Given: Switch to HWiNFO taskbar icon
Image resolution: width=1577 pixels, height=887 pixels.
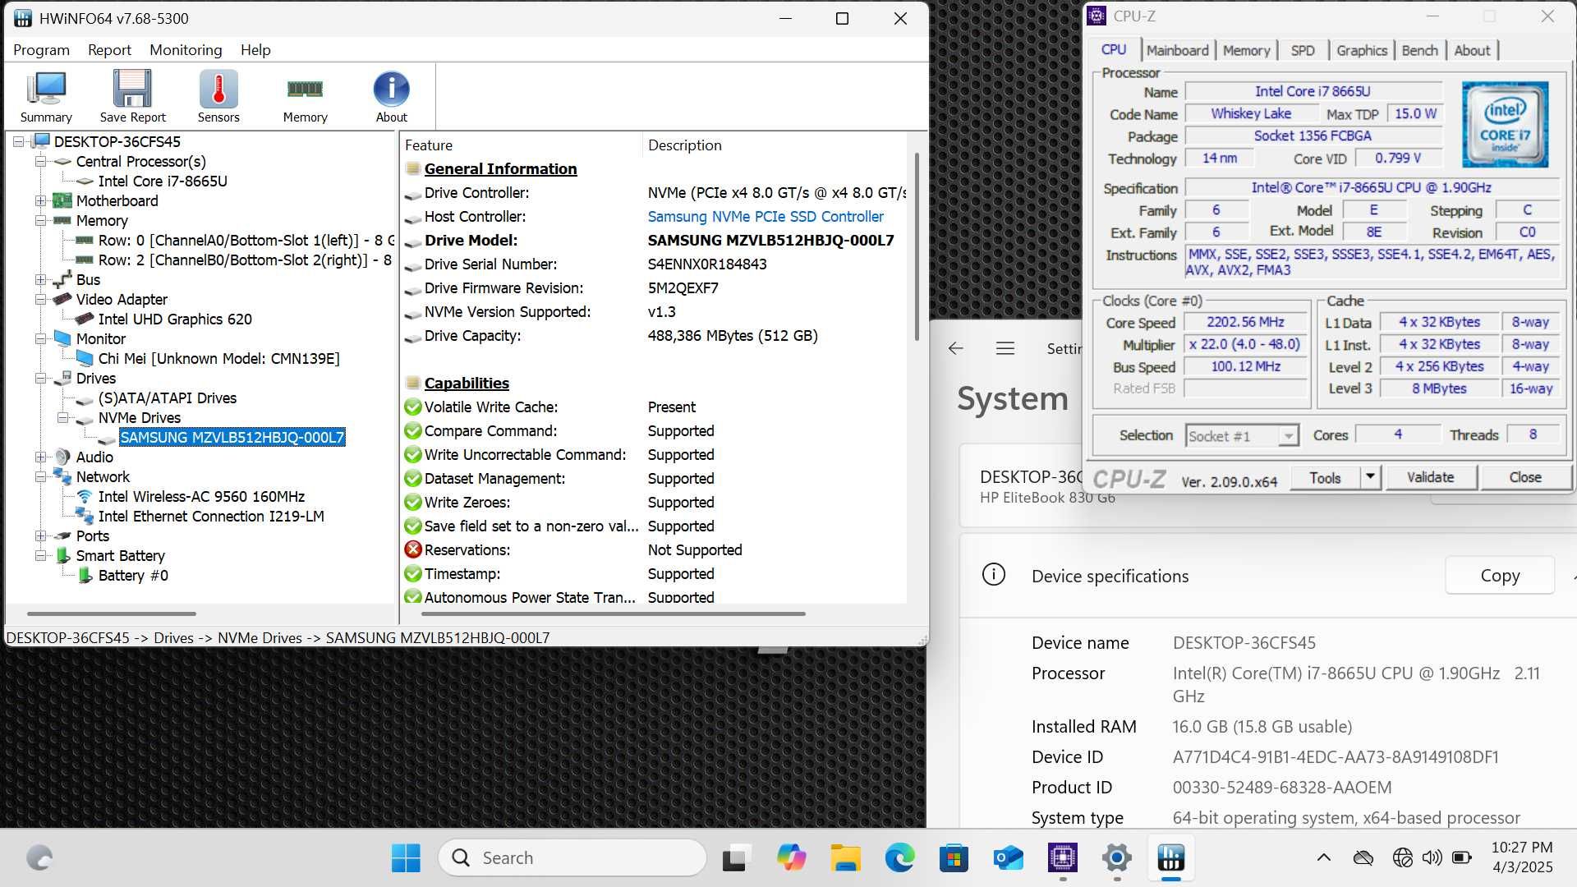Looking at the screenshot, I should point(1170,858).
